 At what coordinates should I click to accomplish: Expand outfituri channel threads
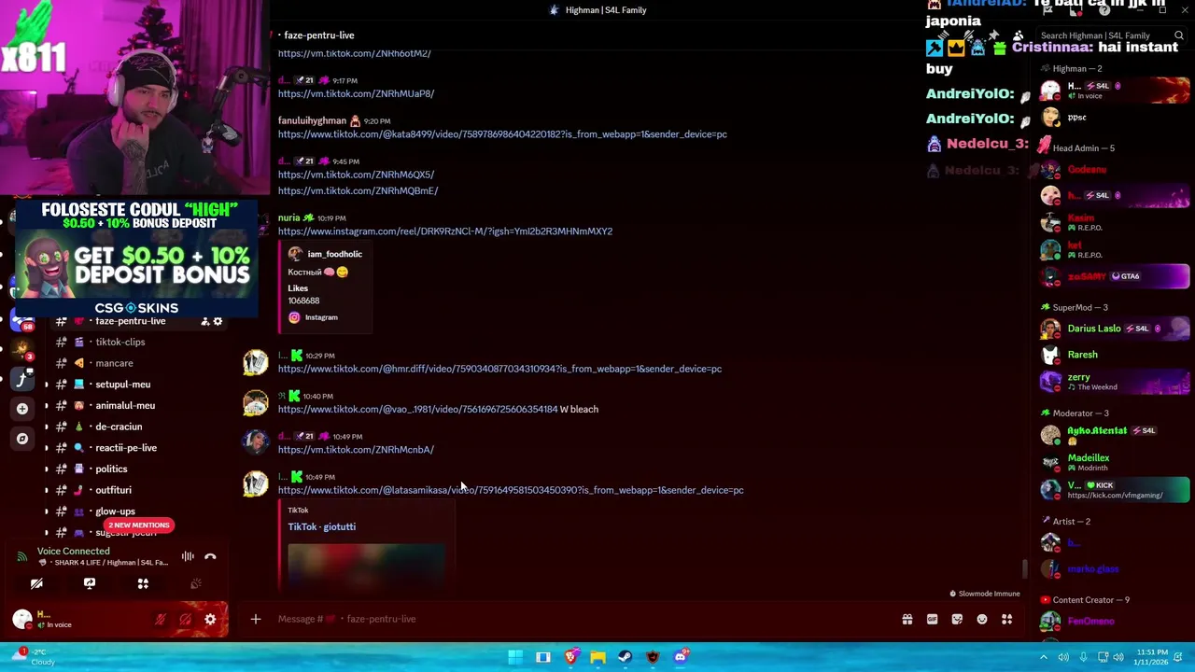click(47, 490)
